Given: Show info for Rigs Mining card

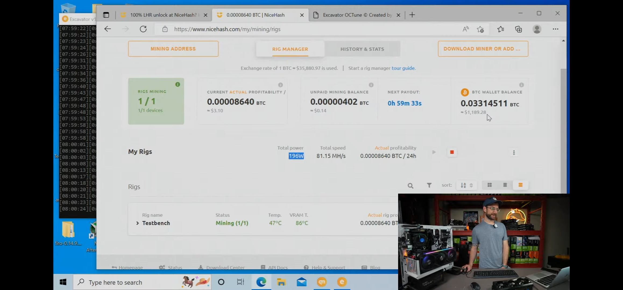Looking at the screenshot, I should pyautogui.click(x=178, y=84).
